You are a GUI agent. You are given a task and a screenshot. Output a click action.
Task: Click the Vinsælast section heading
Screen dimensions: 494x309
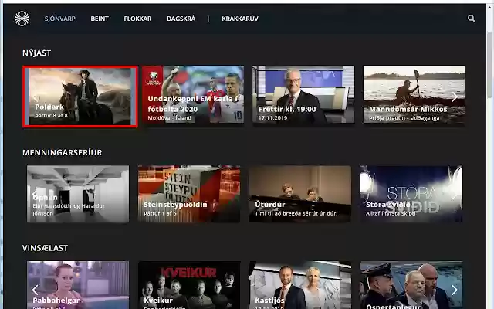click(45, 248)
